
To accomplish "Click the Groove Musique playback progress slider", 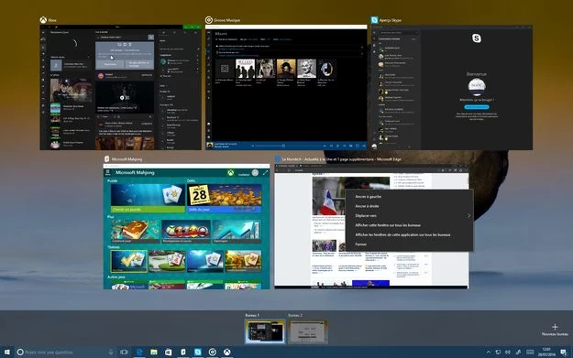I will [x=286, y=146].
